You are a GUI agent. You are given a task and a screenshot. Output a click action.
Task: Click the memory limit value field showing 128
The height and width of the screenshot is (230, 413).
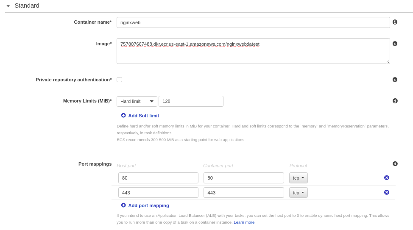pyautogui.click(x=191, y=101)
